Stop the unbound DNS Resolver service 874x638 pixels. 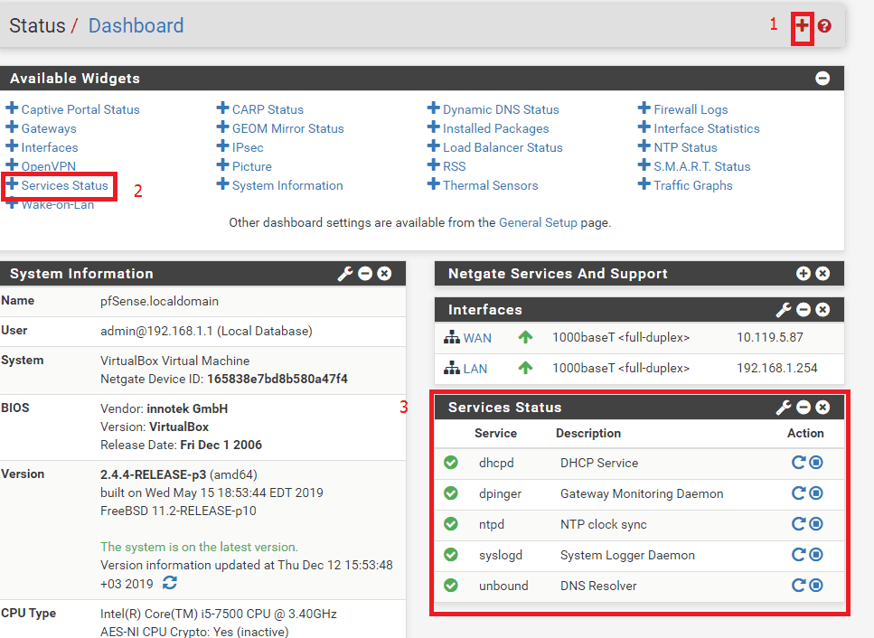click(x=816, y=586)
